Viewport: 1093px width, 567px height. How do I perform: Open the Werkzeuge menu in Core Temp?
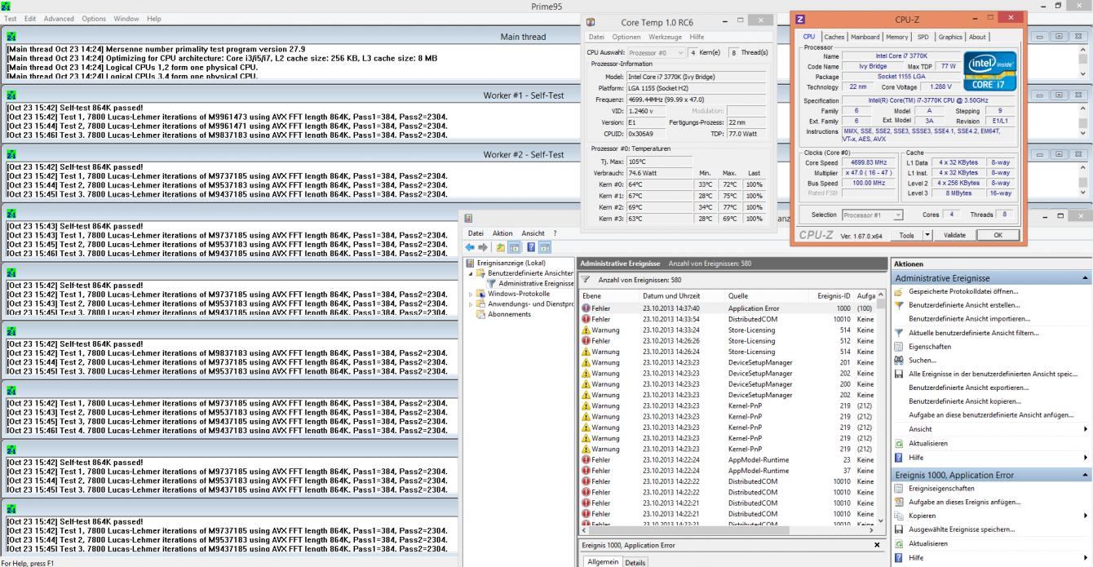pyautogui.click(x=666, y=37)
